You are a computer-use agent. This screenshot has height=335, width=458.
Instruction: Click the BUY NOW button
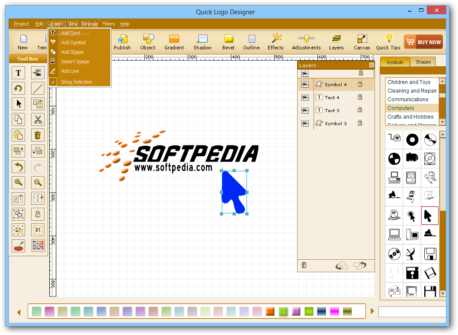coord(423,42)
